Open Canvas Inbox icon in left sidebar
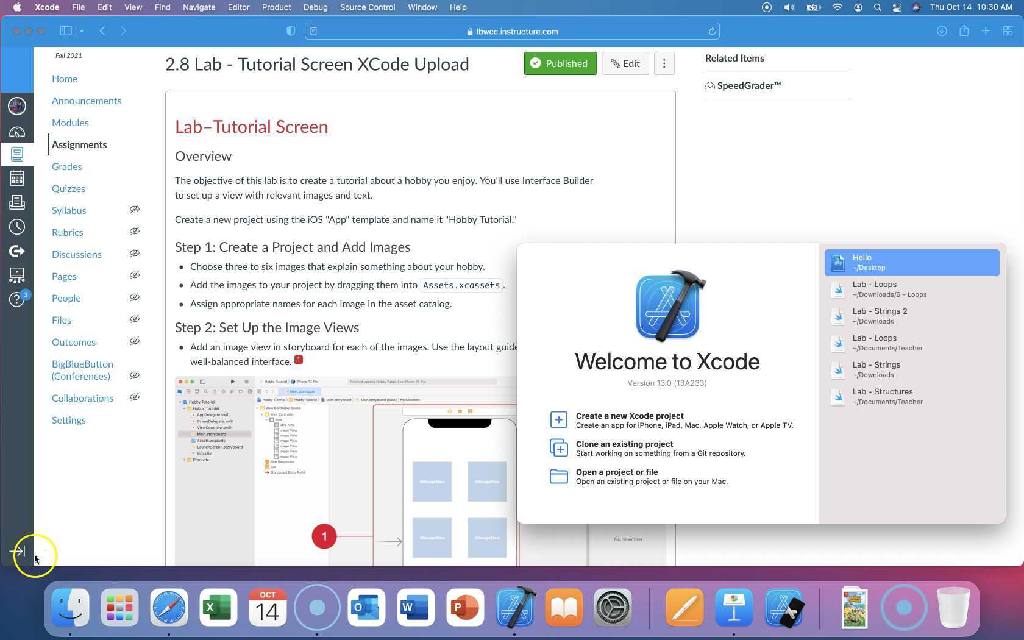Image resolution: width=1024 pixels, height=640 pixels. tap(17, 202)
